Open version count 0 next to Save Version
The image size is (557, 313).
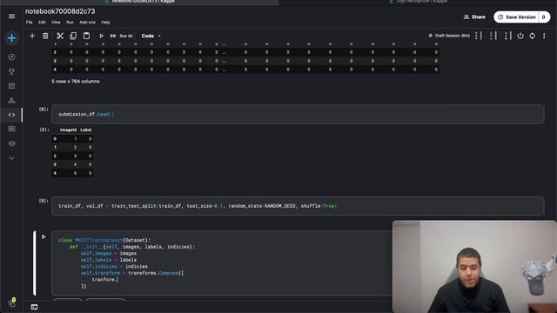(x=543, y=17)
